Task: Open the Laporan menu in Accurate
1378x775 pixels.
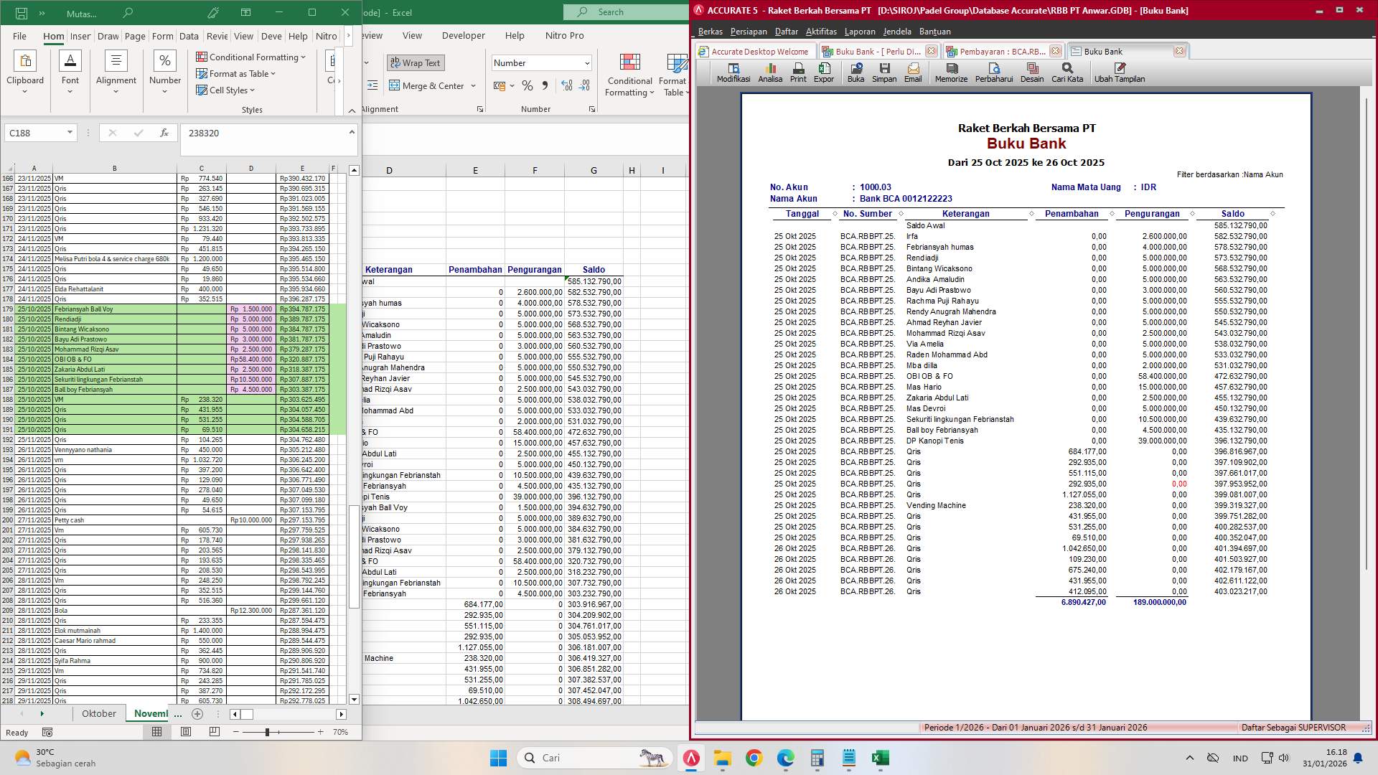Action: pyautogui.click(x=860, y=31)
